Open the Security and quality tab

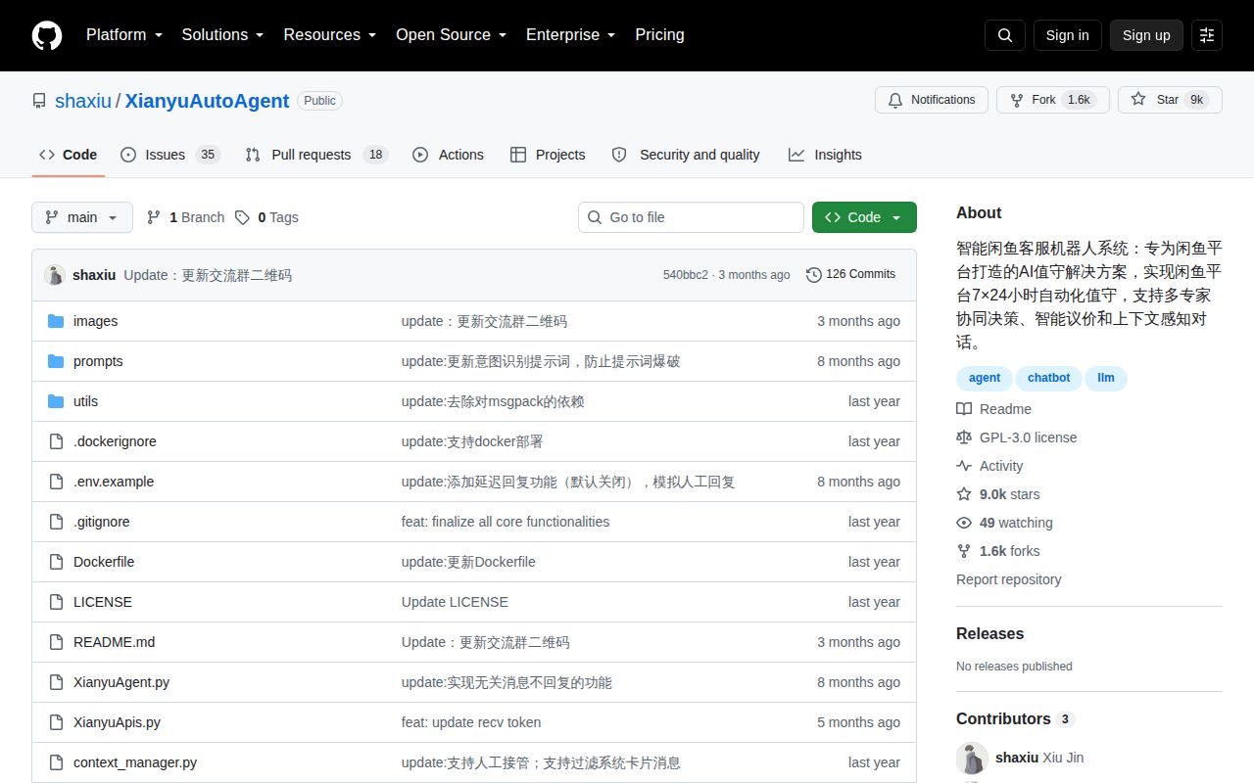click(x=686, y=155)
